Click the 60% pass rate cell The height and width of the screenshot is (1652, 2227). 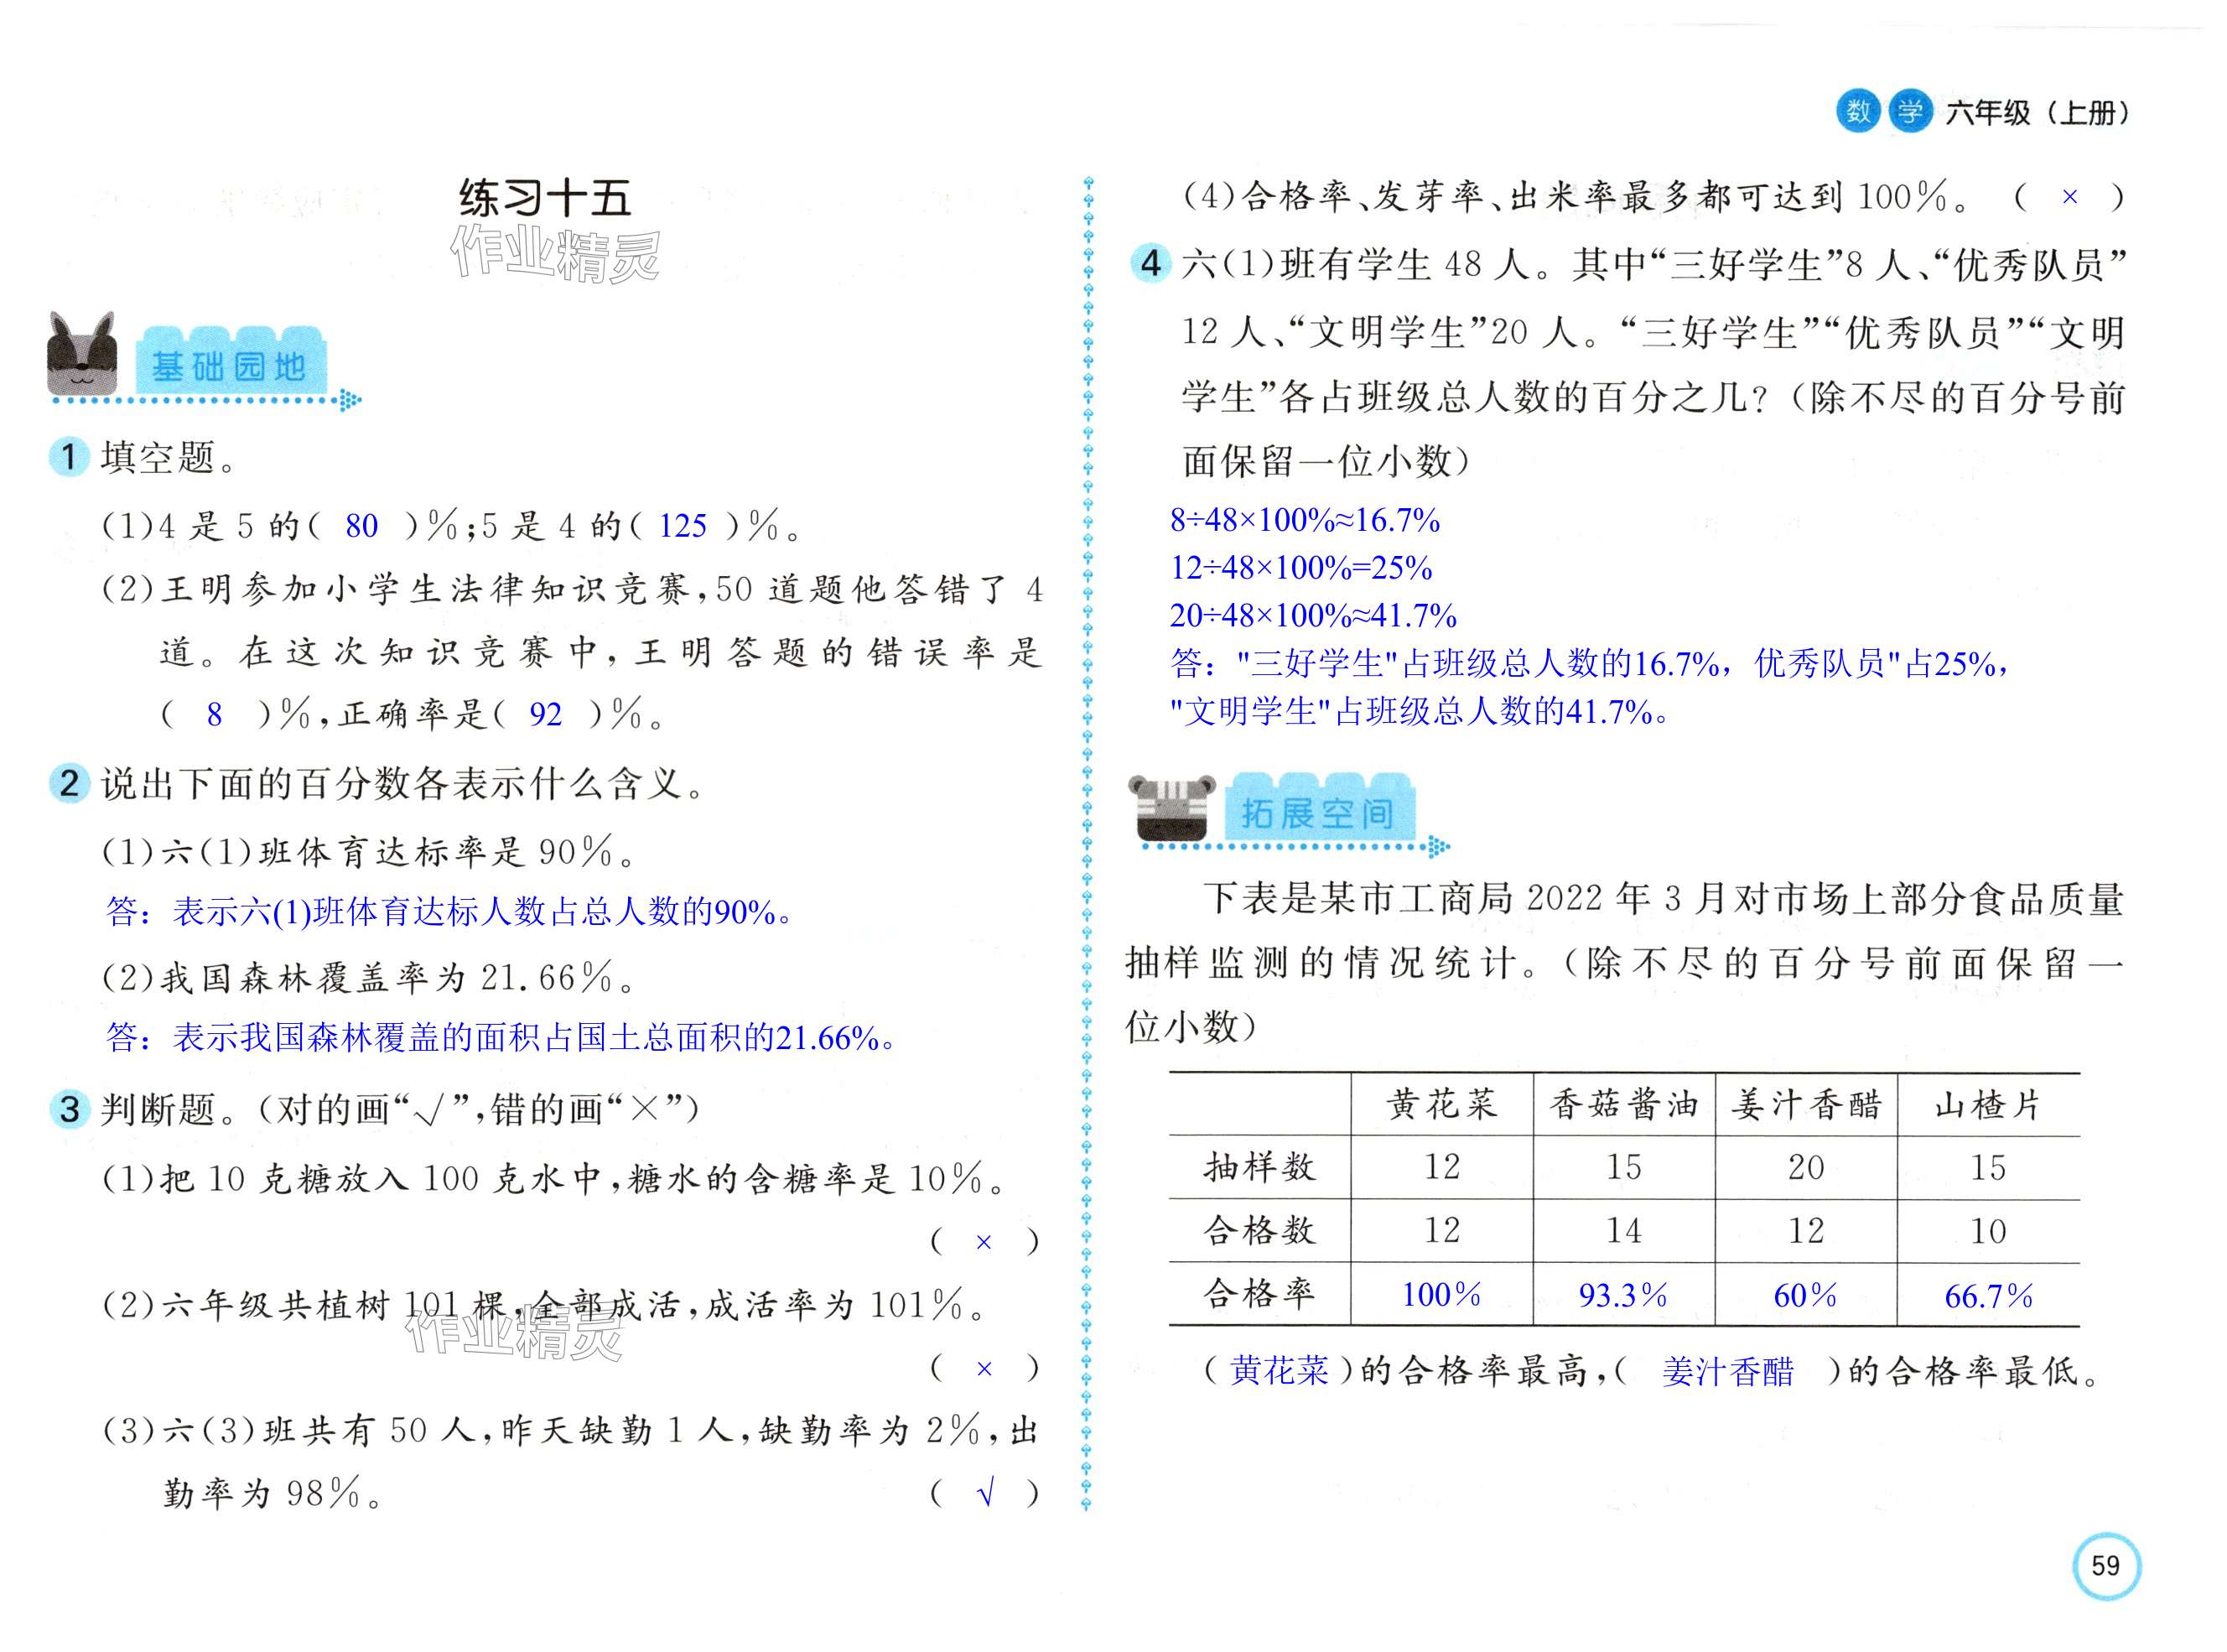point(1805,1296)
